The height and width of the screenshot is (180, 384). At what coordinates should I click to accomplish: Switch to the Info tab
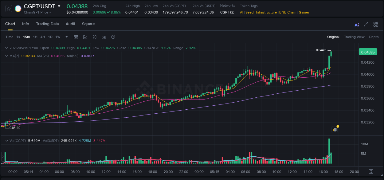pyautogui.click(x=25, y=24)
